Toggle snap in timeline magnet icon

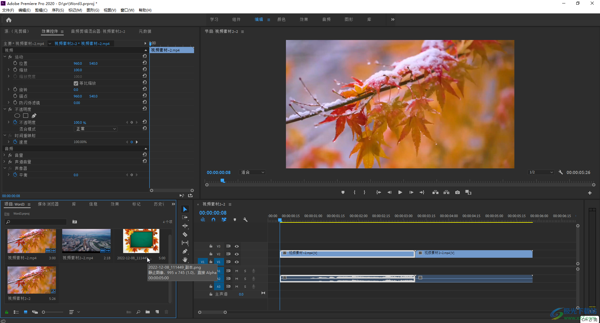pyautogui.click(x=213, y=220)
